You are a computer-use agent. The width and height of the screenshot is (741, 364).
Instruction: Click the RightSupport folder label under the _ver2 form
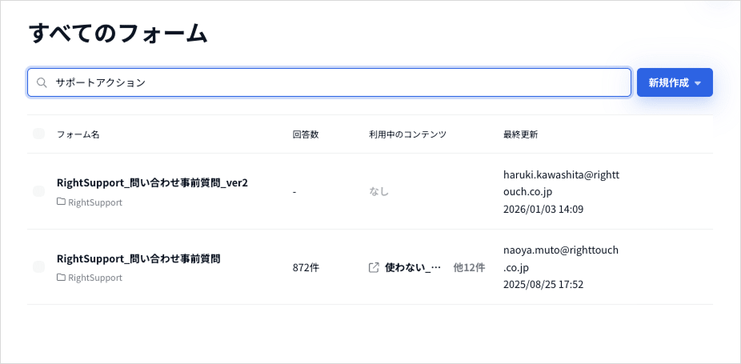point(95,202)
